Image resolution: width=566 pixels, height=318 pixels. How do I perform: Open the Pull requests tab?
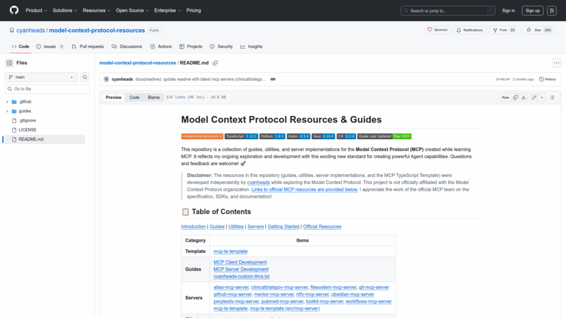[87, 46]
